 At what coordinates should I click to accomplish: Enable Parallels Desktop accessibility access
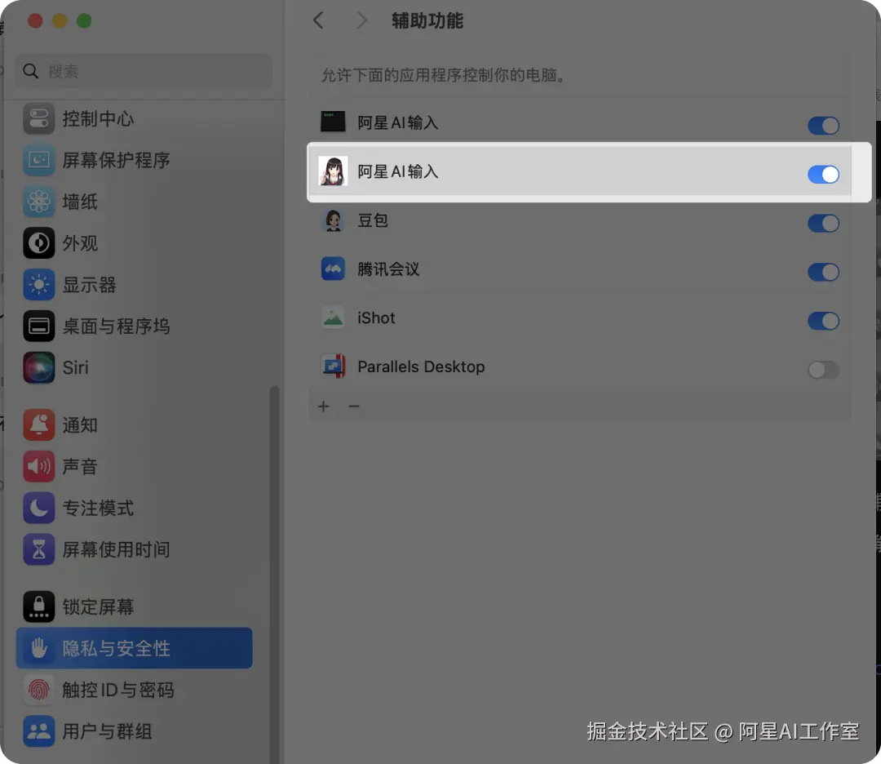click(x=823, y=370)
